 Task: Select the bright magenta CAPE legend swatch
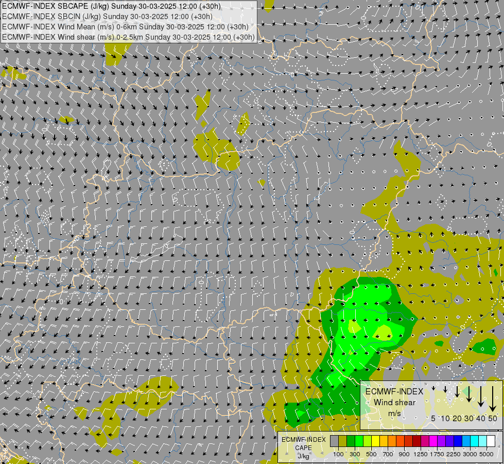point(433,441)
